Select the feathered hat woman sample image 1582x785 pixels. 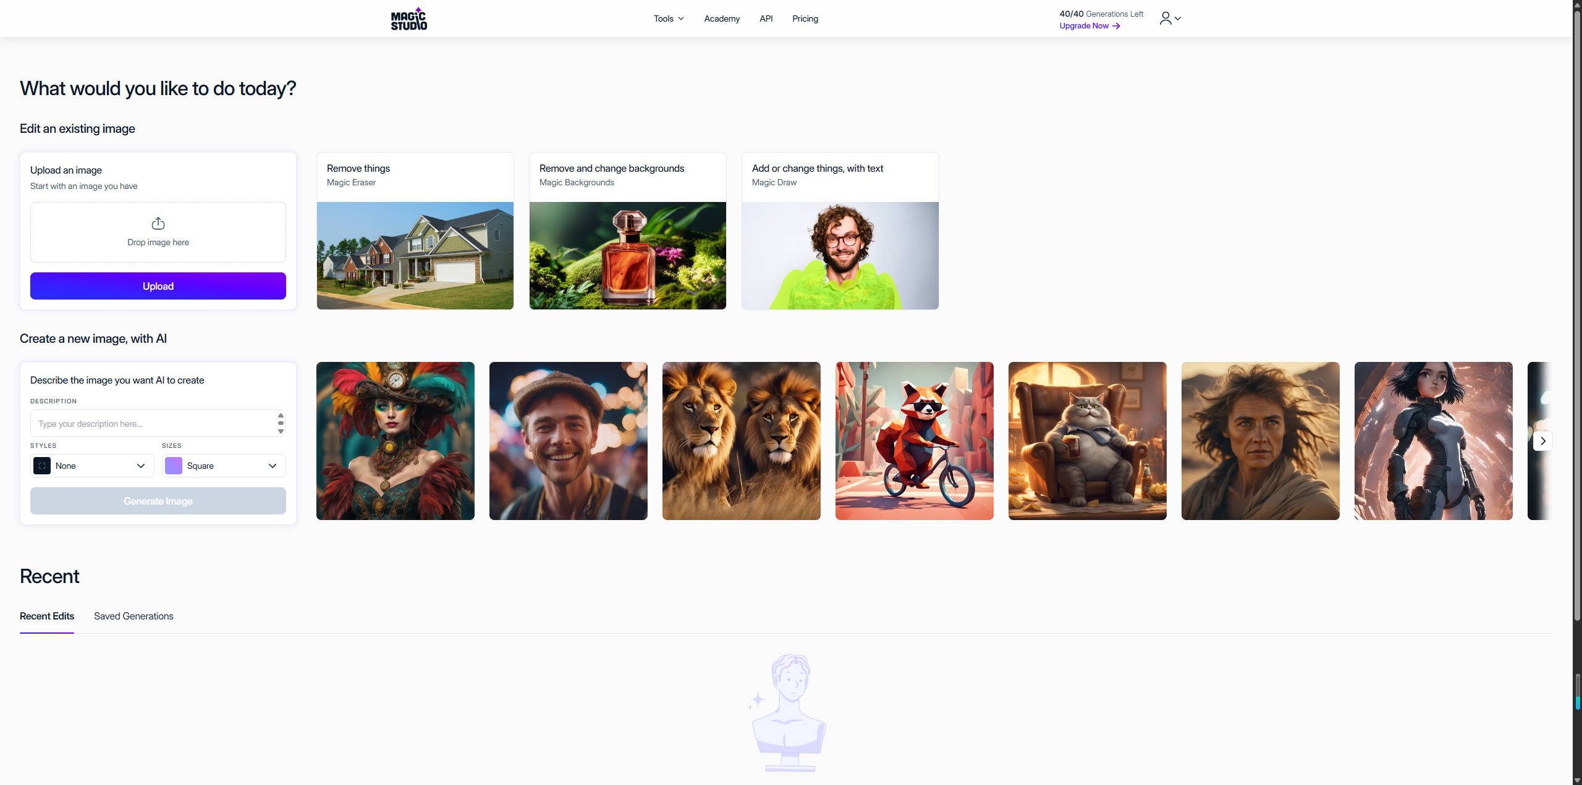[395, 441]
